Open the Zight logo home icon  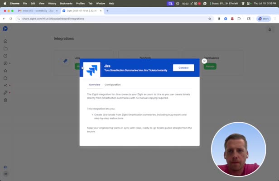5,29
